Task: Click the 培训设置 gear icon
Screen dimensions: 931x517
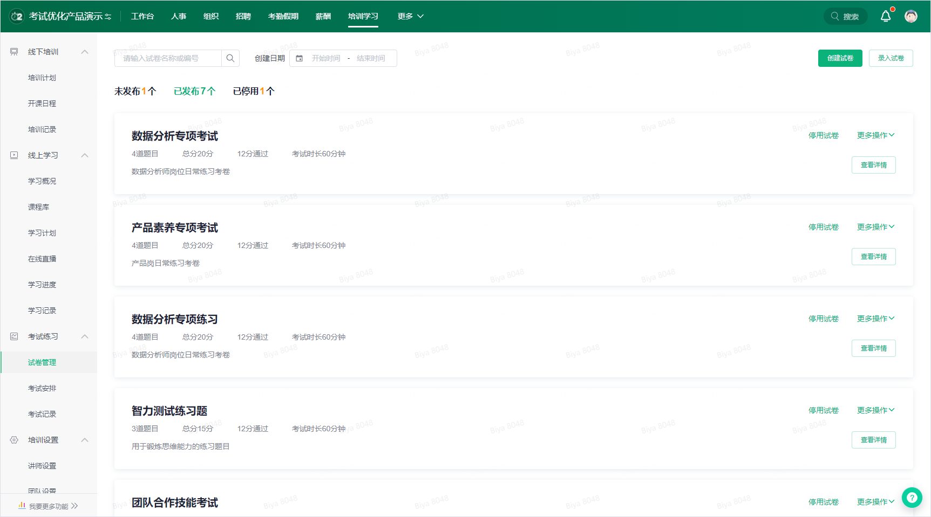Action: 14,440
